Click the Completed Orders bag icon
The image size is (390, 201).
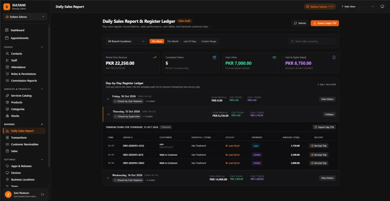pos(214,57)
